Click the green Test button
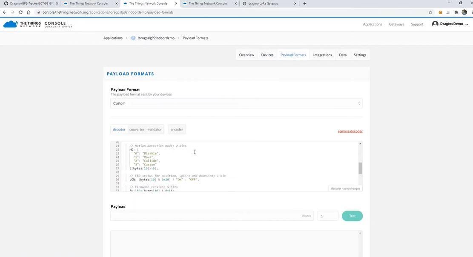The height and width of the screenshot is (257, 473). [353, 216]
